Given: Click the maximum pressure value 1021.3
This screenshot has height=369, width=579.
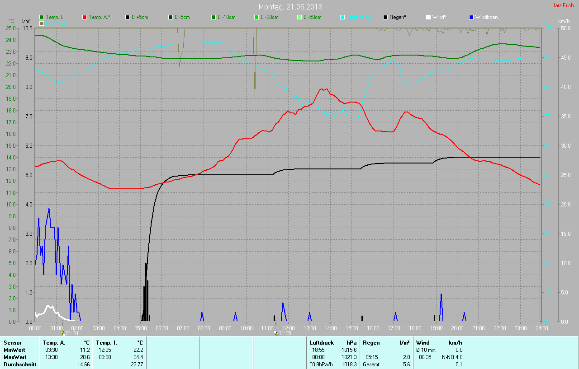Looking at the screenshot, I should 349,357.
